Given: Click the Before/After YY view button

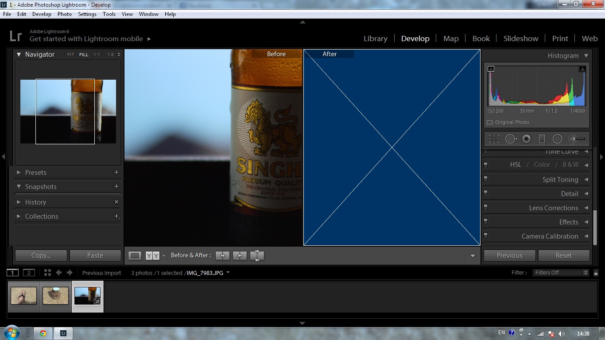Looking at the screenshot, I should coord(152,255).
